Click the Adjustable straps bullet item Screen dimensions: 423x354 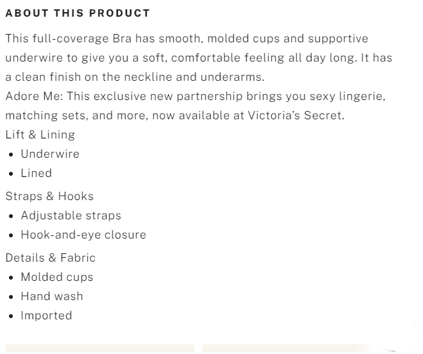pyautogui.click(x=70, y=215)
